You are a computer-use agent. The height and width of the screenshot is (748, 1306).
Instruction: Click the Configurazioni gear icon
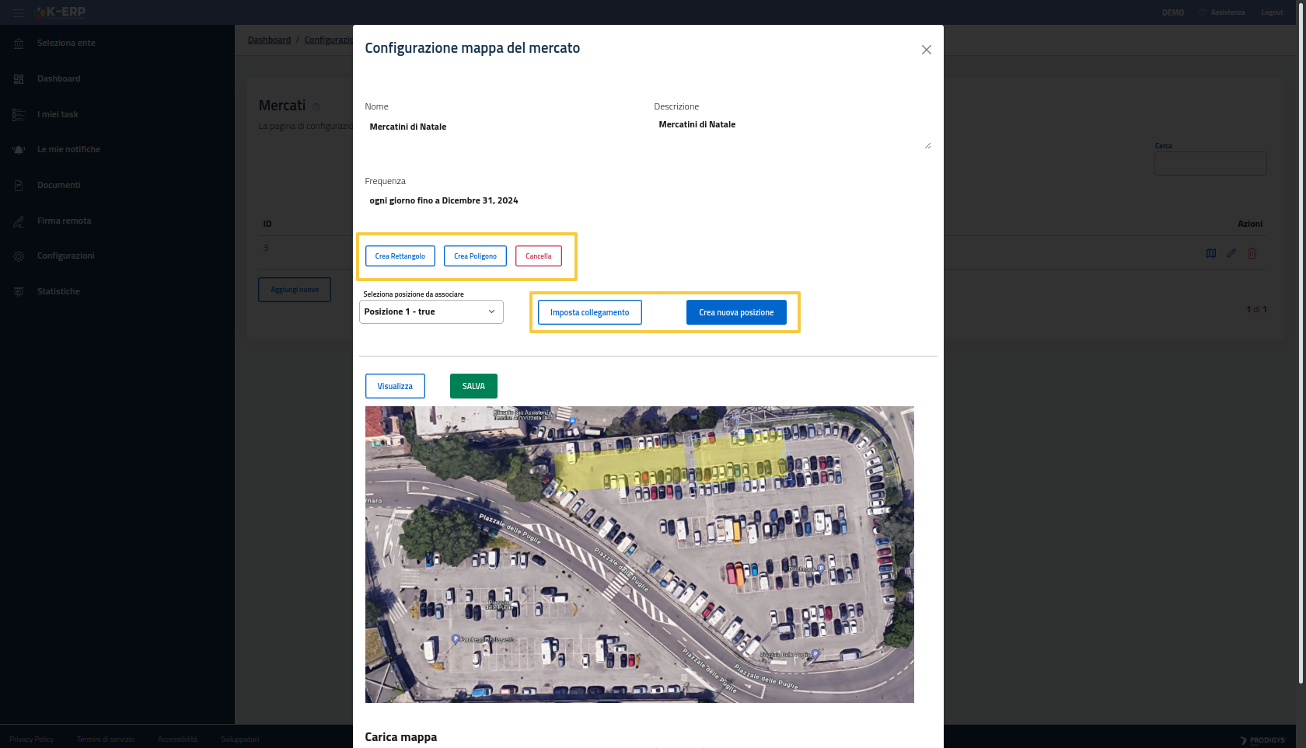click(19, 256)
